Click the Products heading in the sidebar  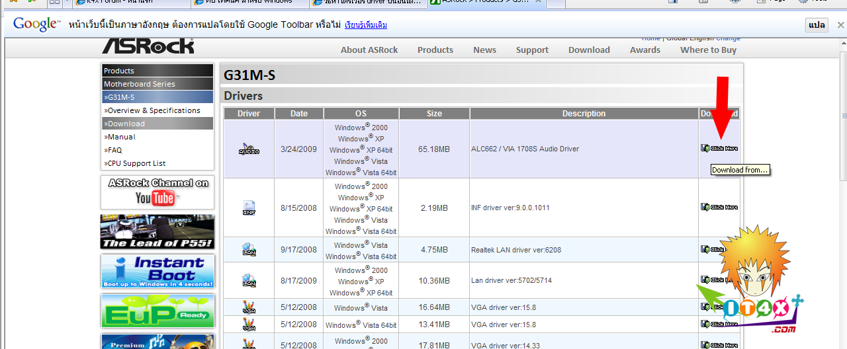157,71
